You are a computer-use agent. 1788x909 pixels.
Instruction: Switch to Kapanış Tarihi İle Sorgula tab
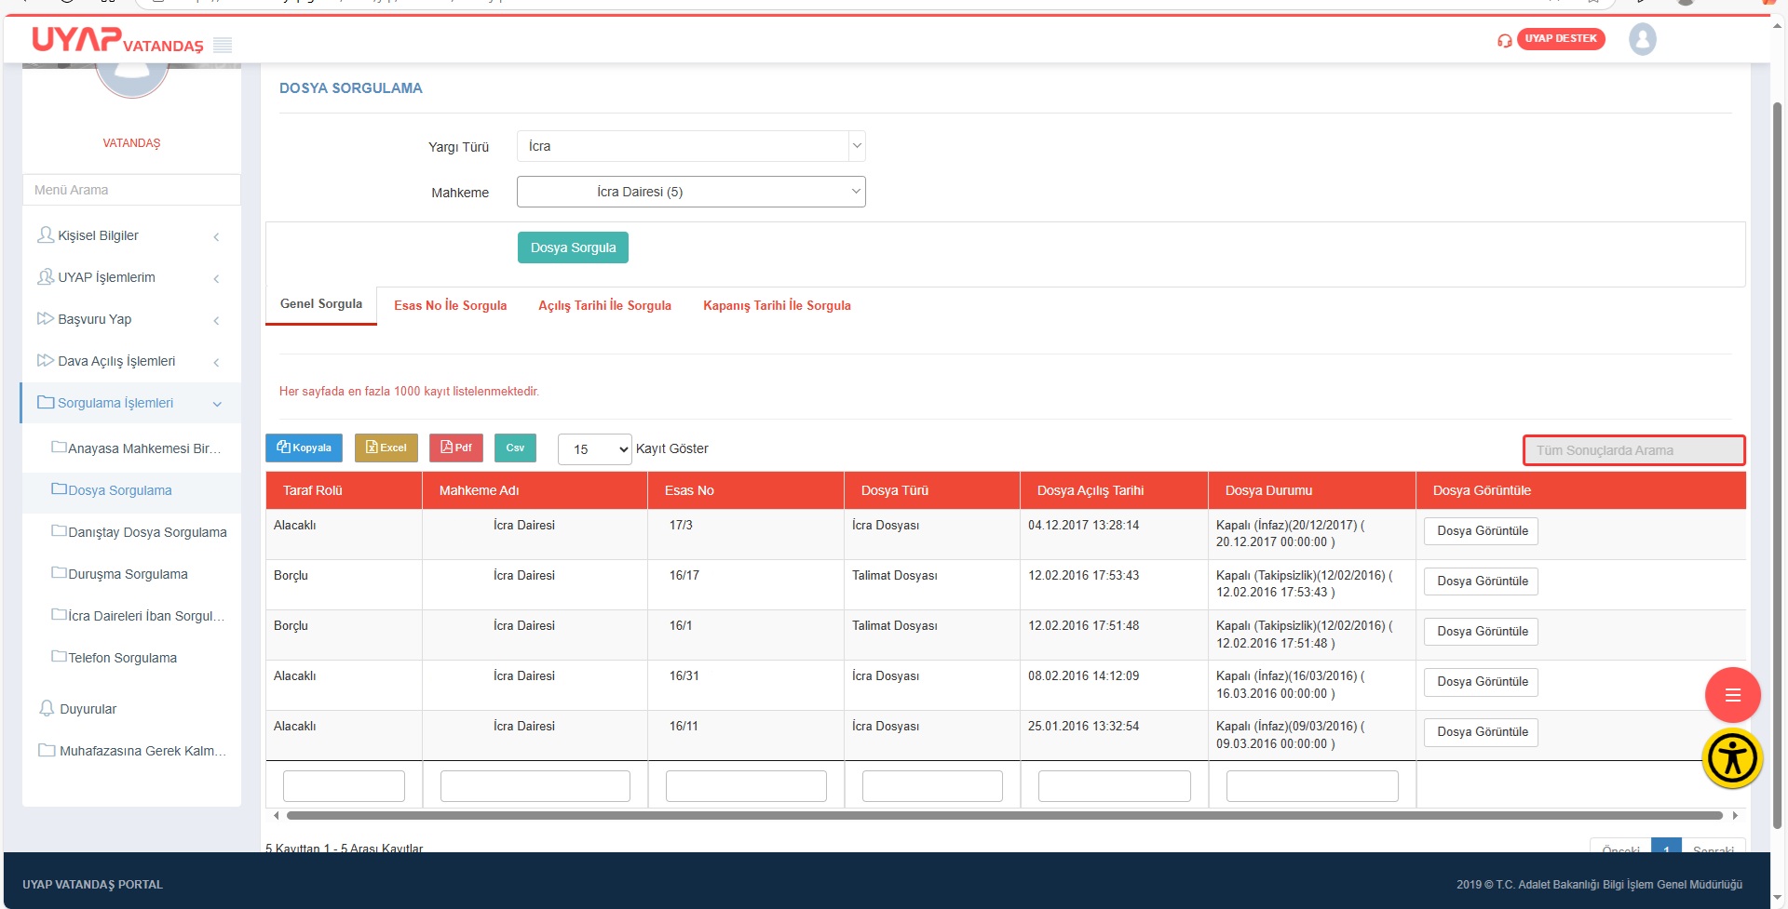click(x=777, y=305)
